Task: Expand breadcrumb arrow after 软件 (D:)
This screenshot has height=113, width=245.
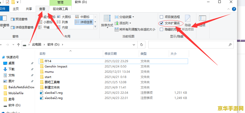Action: pos(63,44)
